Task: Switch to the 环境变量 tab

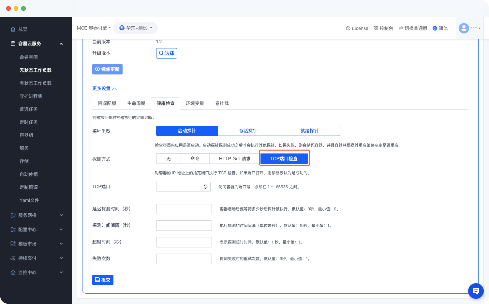Action: coord(195,103)
